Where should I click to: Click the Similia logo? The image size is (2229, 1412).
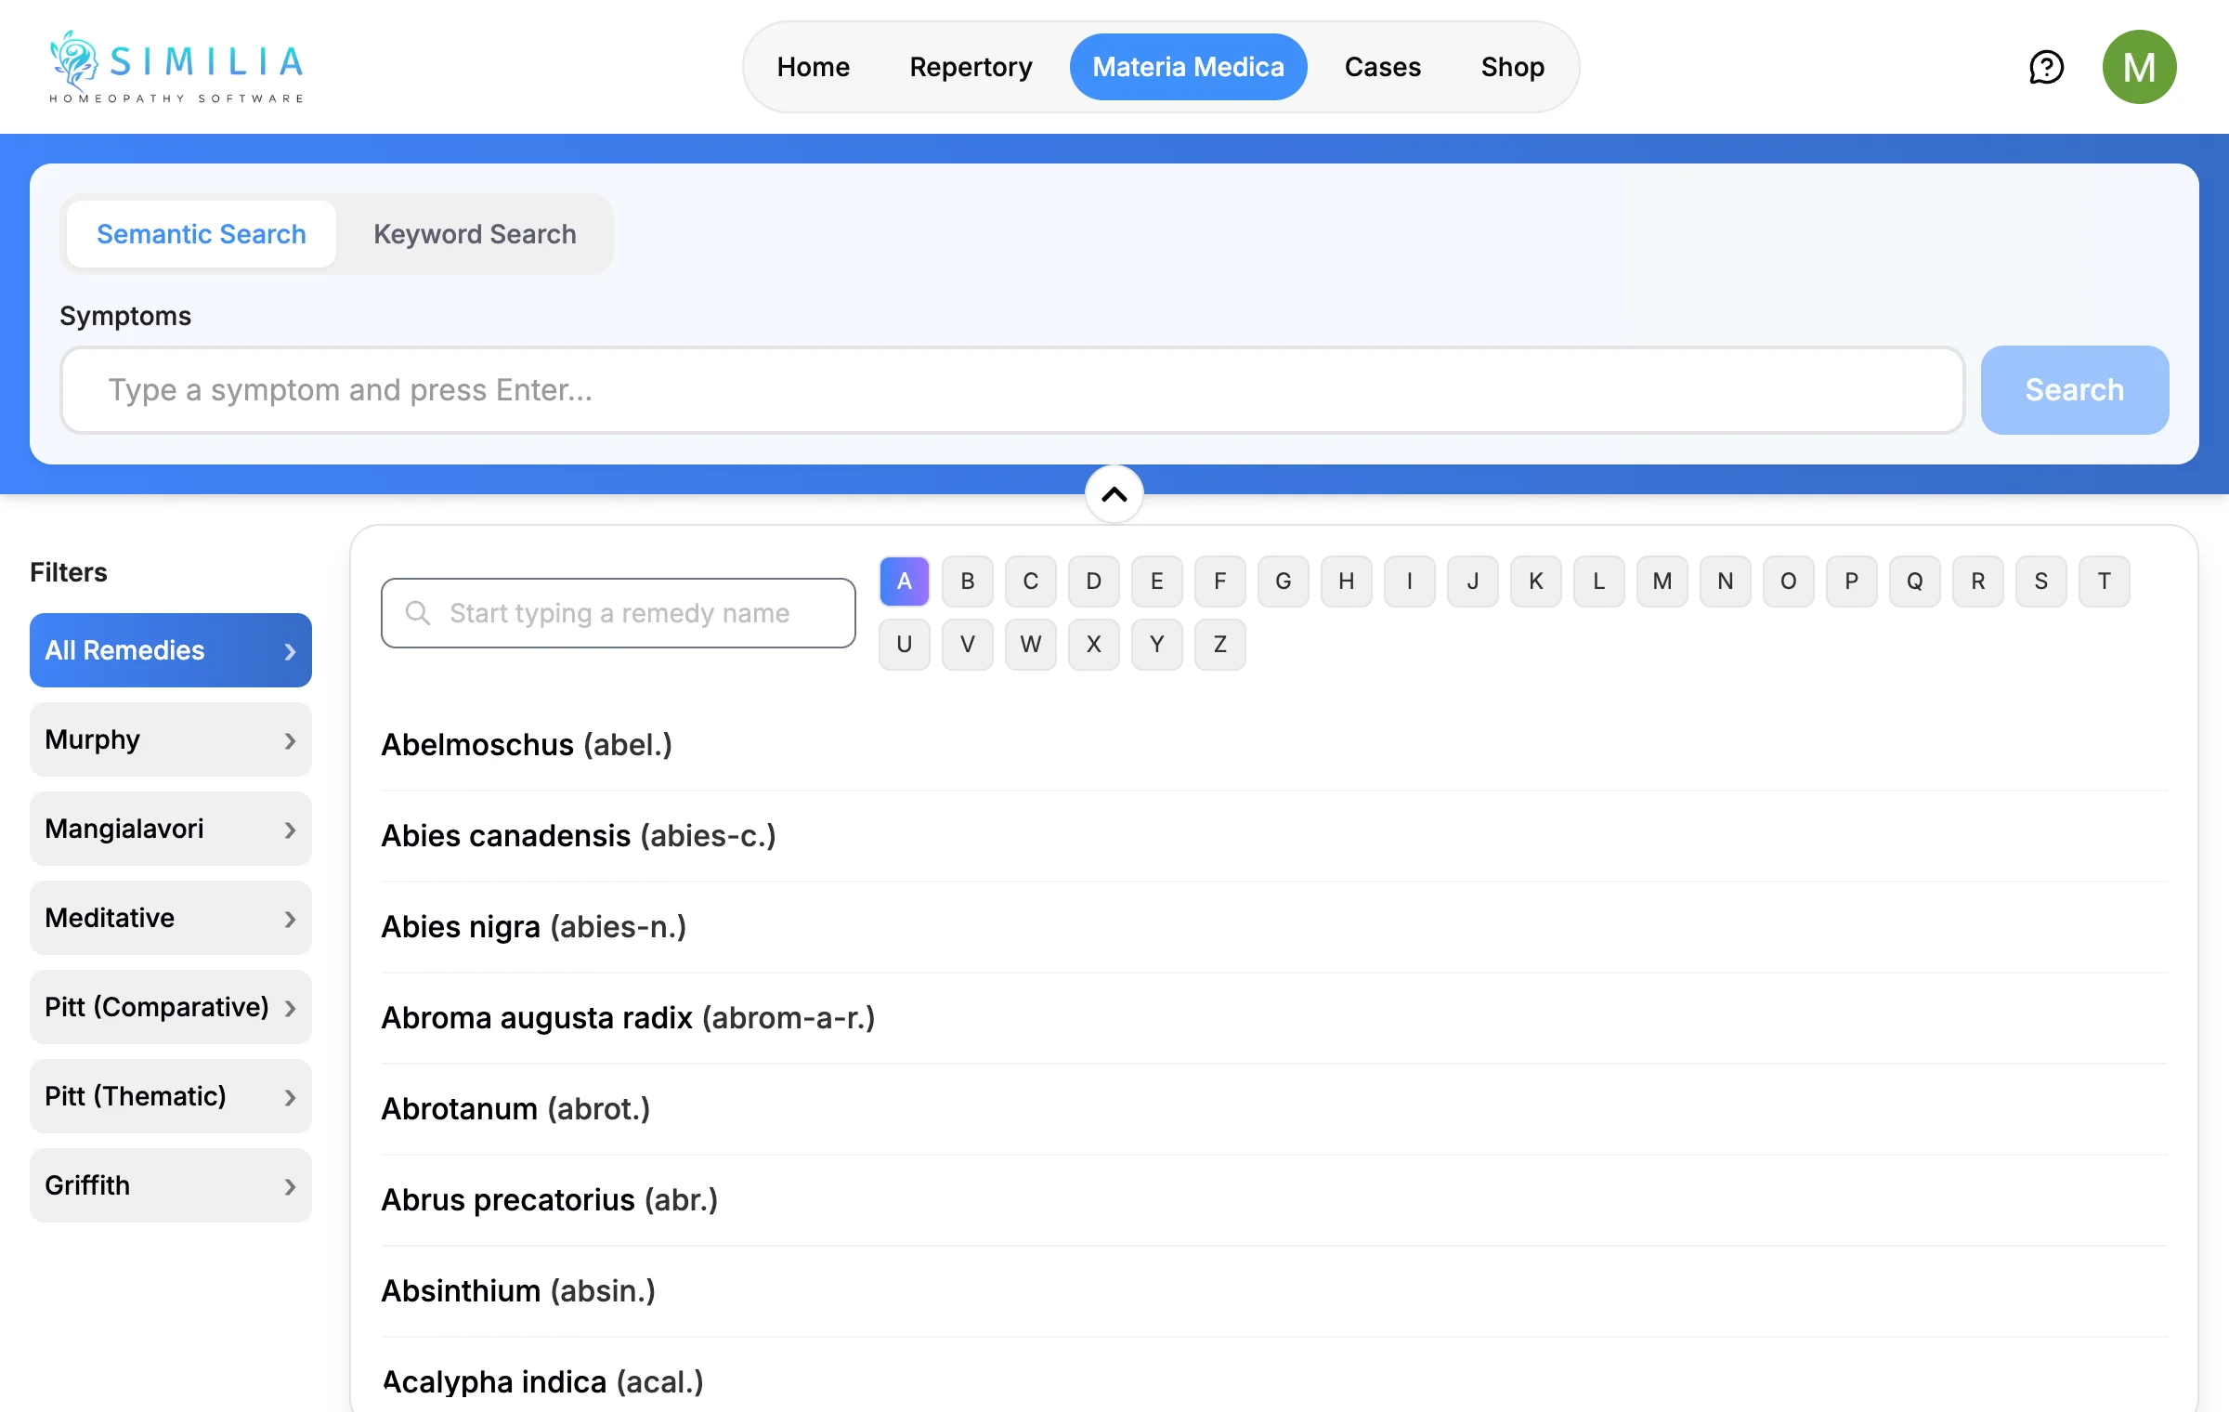coord(176,67)
